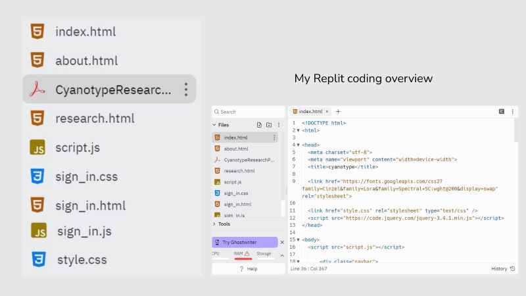
Task: Click the editor vertical scrollbar
Action: click(x=516, y=130)
